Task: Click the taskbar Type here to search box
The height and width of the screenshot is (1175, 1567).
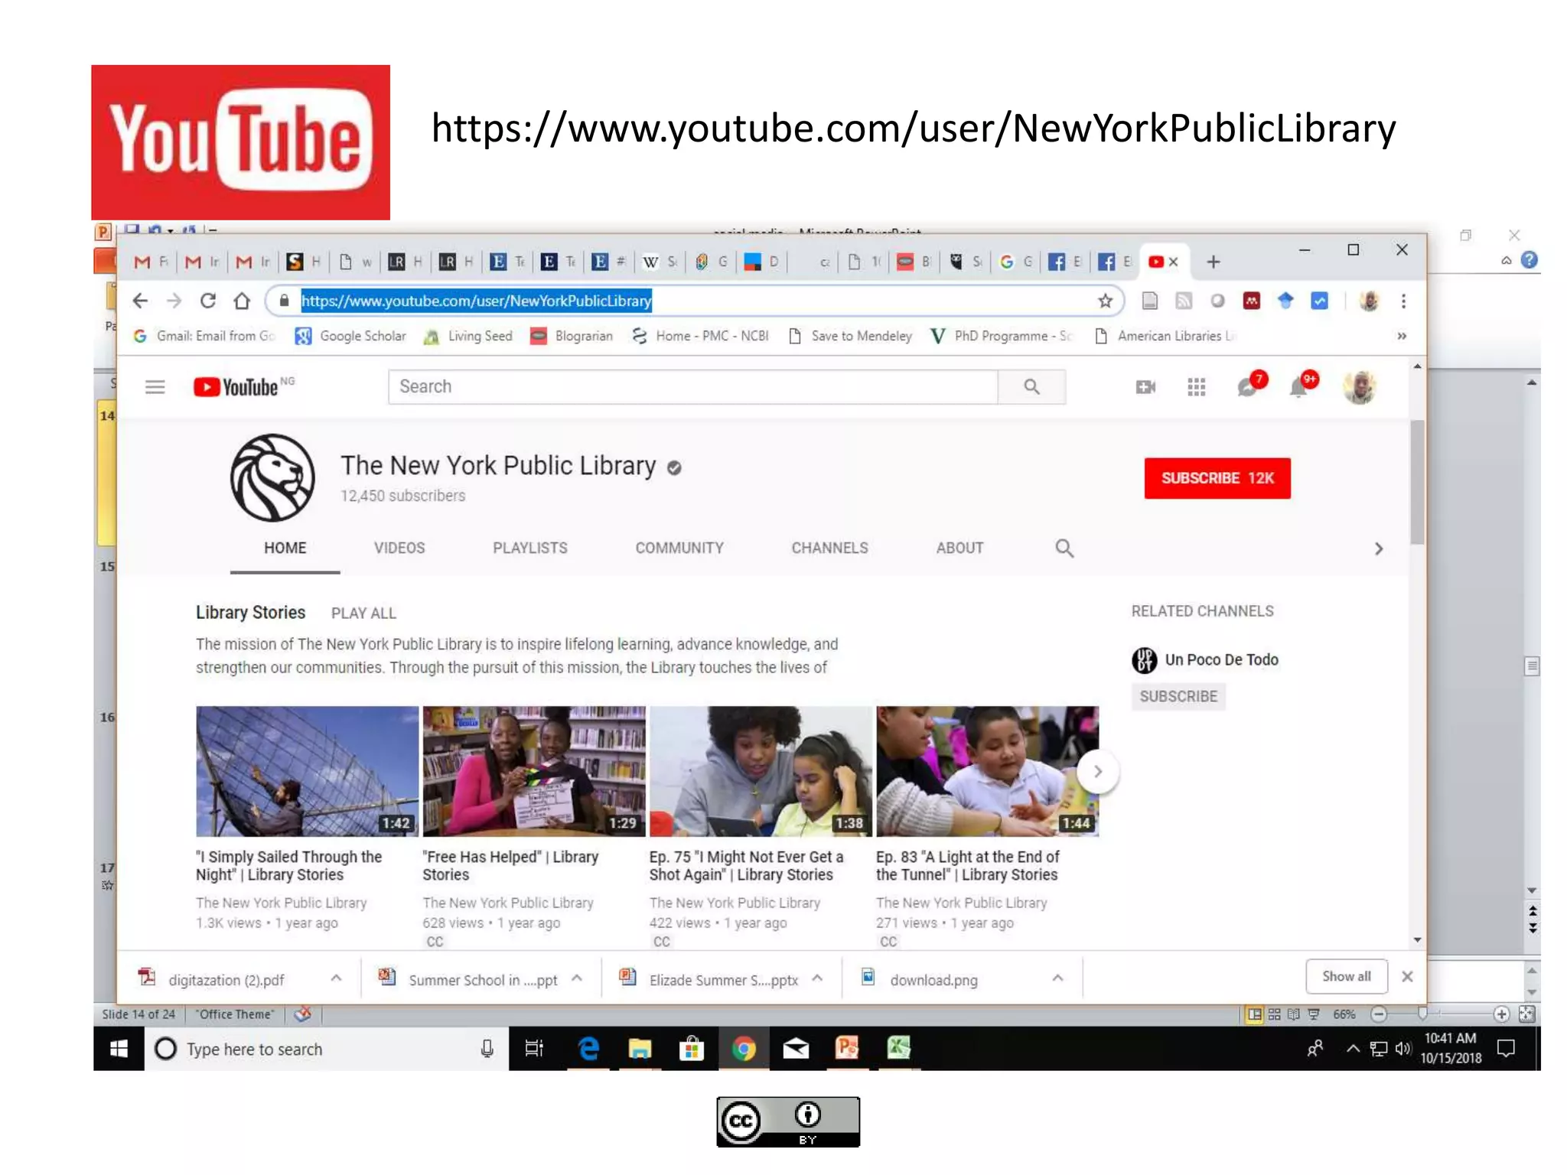Action: 326,1049
